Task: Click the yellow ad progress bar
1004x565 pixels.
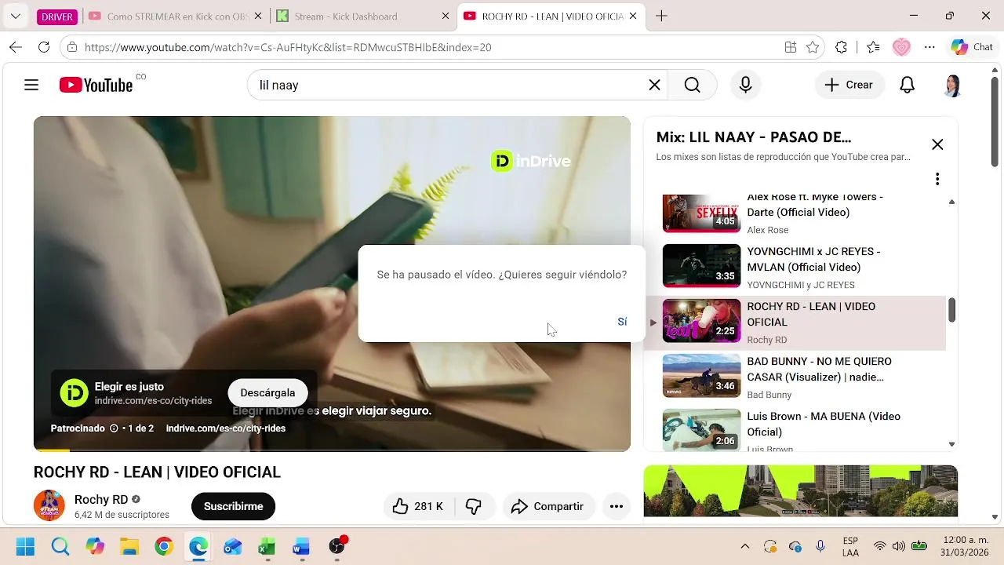Action: pyautogui.click(x=52, y=450)
